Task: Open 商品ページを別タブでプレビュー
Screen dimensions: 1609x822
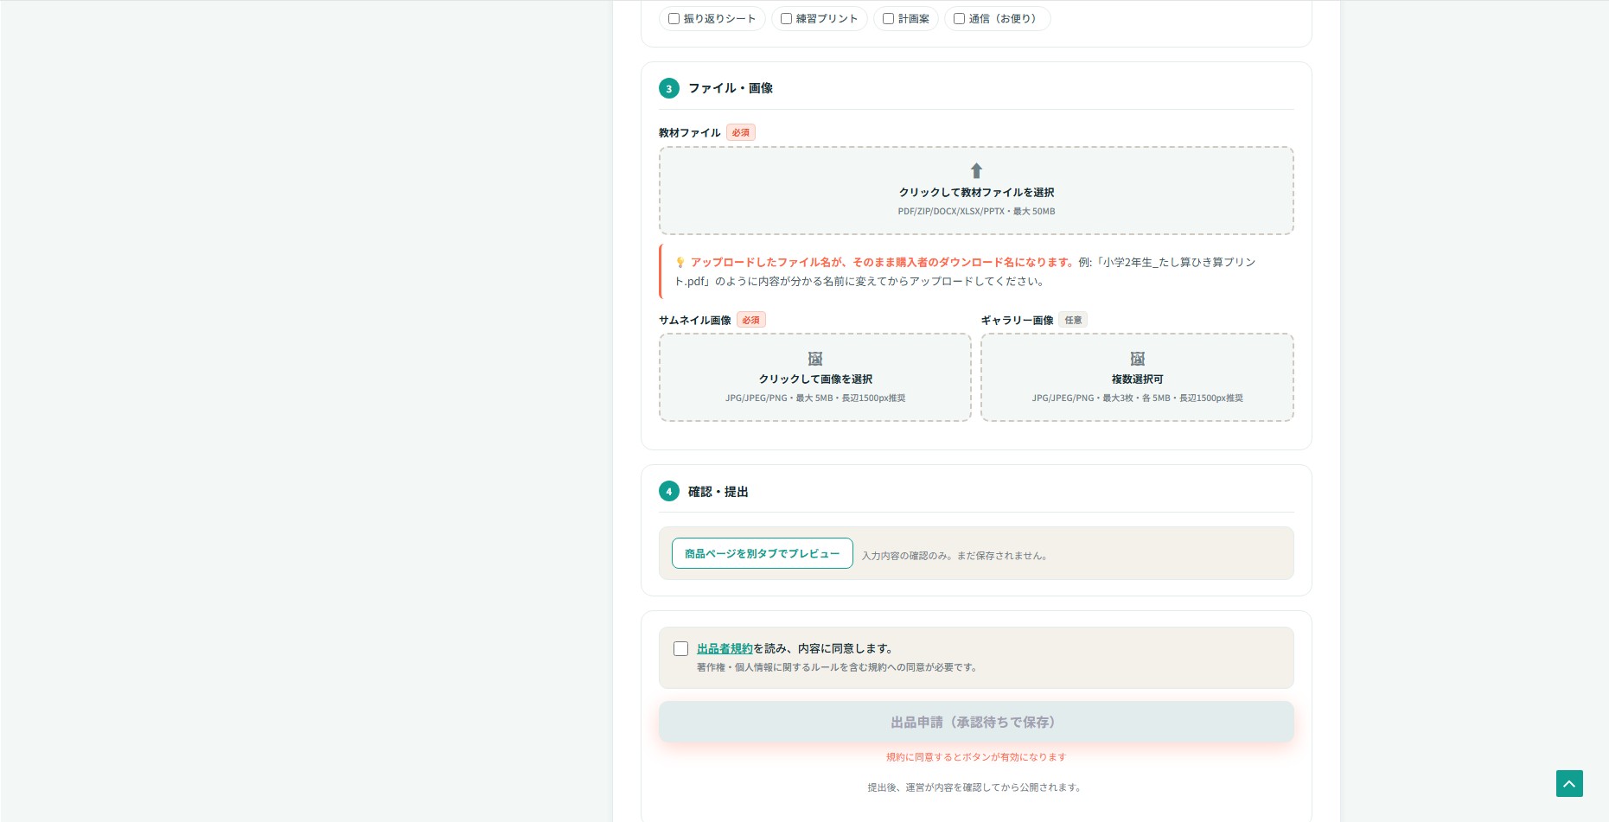Action: [763, 553]
